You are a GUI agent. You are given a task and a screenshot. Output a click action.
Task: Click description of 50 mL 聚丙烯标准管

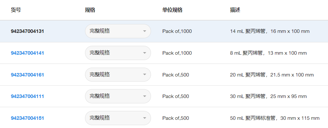[x=275, y=118]
